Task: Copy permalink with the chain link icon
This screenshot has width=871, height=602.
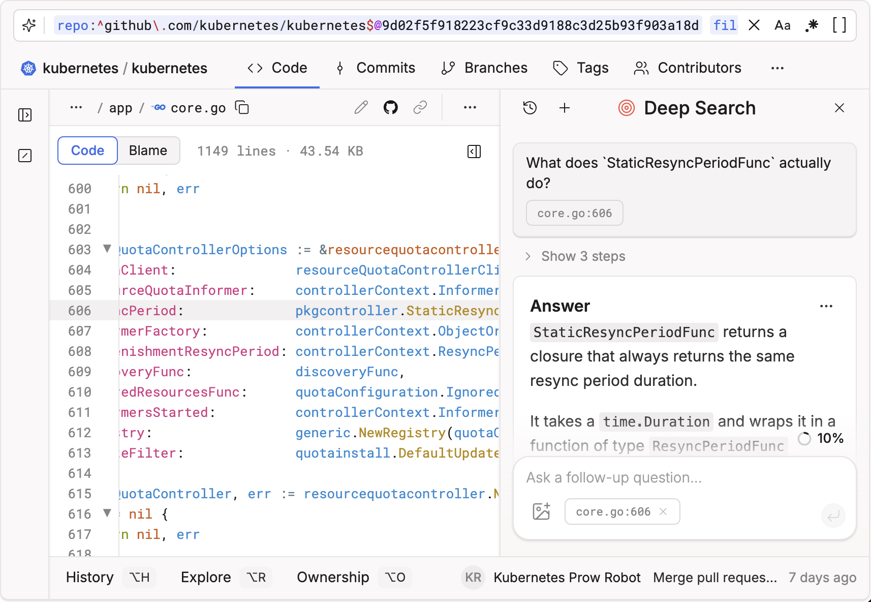Action: [420, 108]
